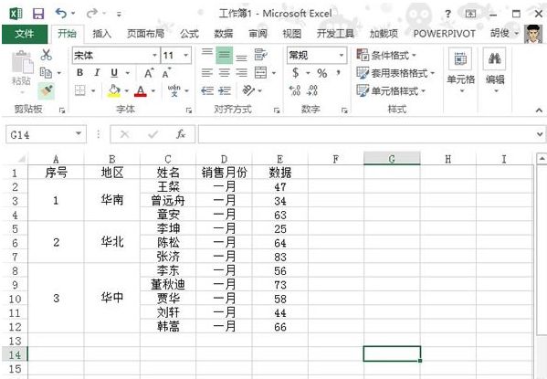This screenshot has width=547, height=379.
Task: Cut selection with the scissors icon
Action: [46, 55]
